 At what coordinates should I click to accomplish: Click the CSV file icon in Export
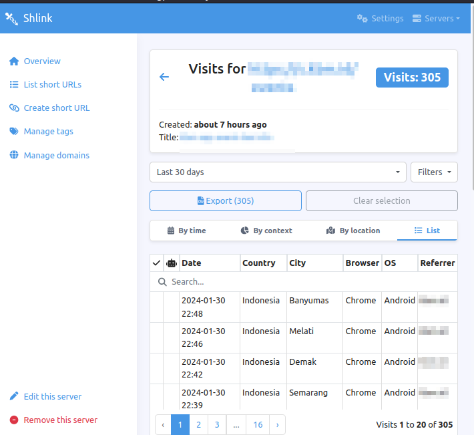pos(201,201)
